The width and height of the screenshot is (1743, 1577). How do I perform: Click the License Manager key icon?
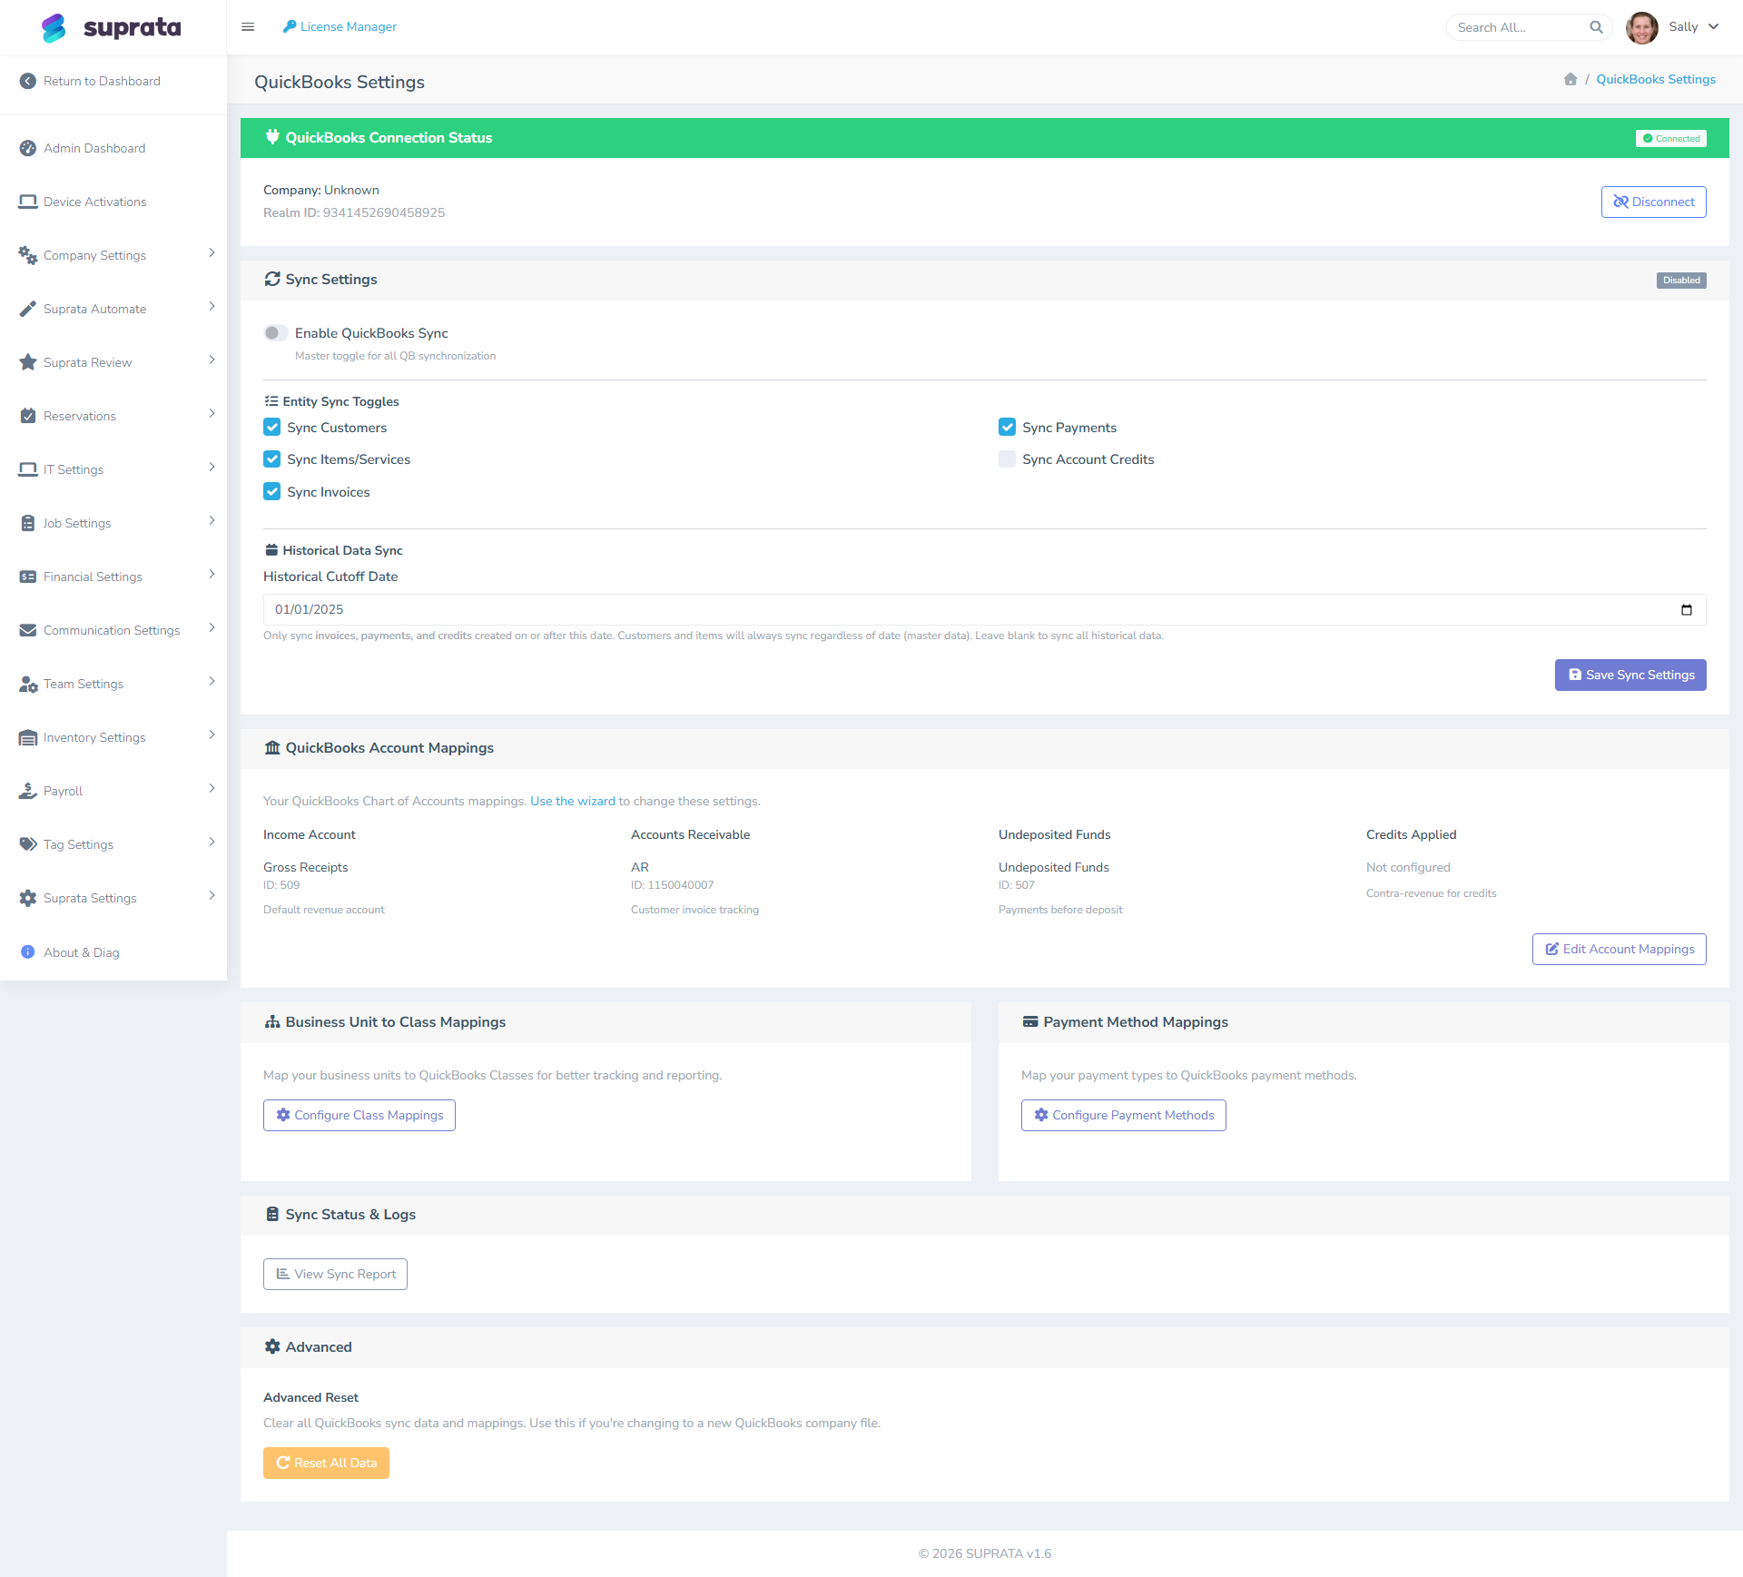tap(290, 26)
